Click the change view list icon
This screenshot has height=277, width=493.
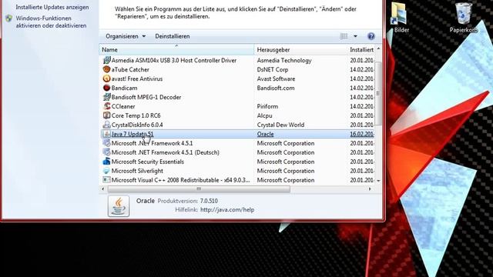(344, 36)
